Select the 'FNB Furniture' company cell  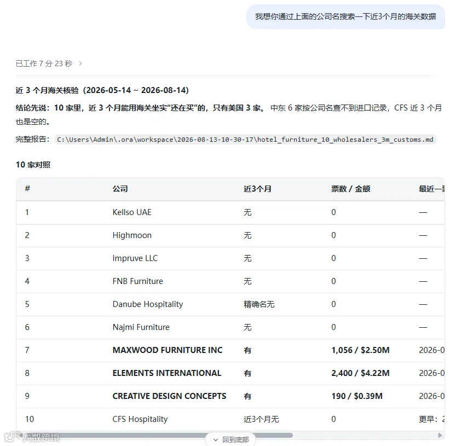[x=138, y=281]
